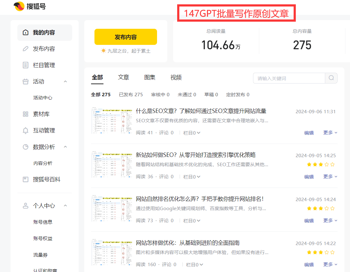Click 编辑 on the SEO文章 article

coord(309,132)
